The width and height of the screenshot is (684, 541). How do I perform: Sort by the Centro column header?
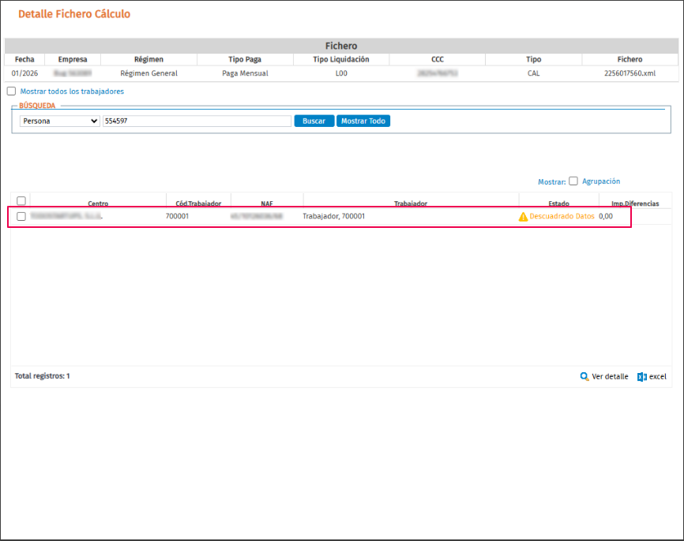click(98, 203)
